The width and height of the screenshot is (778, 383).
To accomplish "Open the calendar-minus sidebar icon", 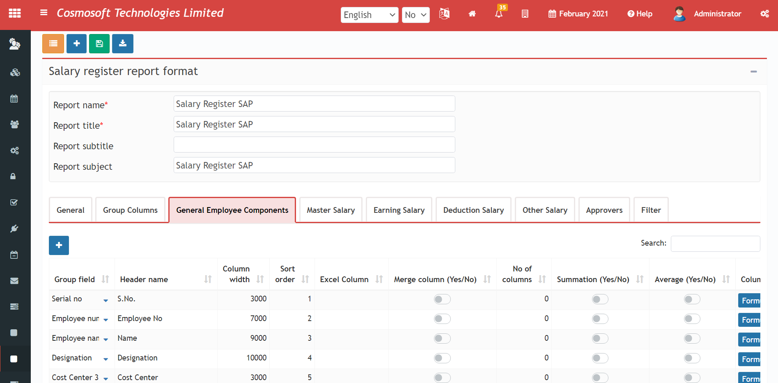I will tap(14, 255).
